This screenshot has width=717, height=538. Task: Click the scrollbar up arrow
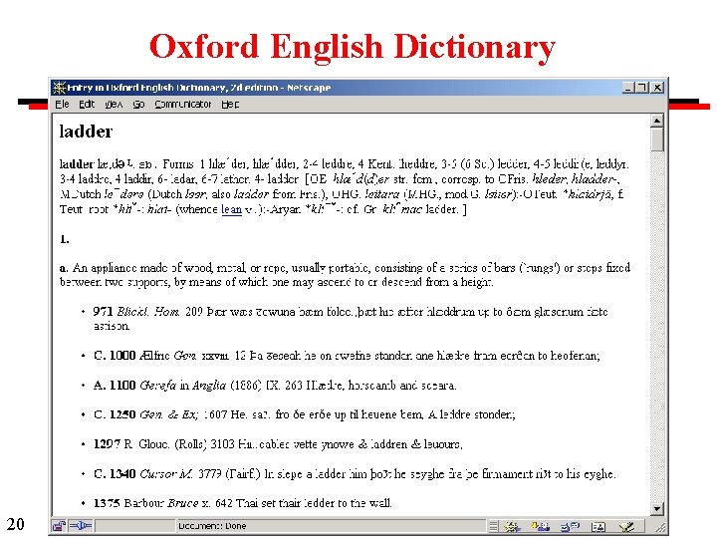[x=657, y=121]
